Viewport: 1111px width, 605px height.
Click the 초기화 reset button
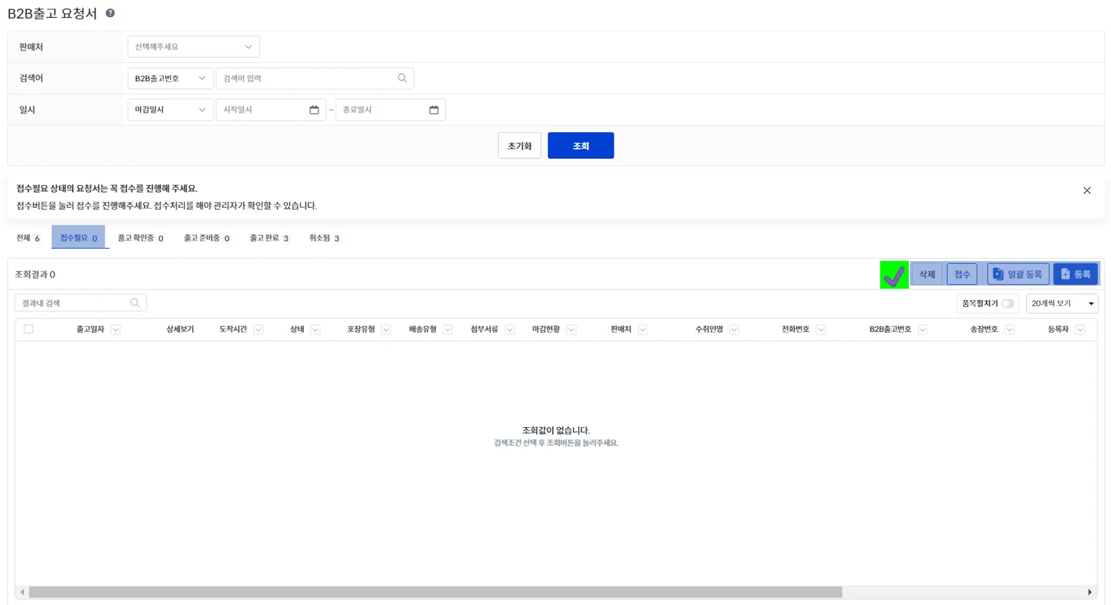coord(519,146)
